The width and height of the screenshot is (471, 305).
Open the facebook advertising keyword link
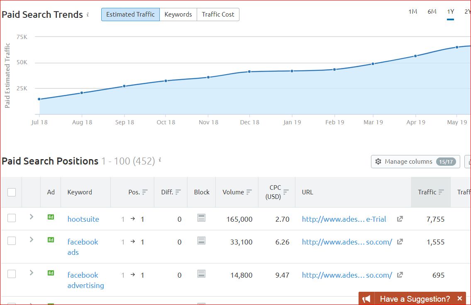pyautogui.click(x=85, y=280)
